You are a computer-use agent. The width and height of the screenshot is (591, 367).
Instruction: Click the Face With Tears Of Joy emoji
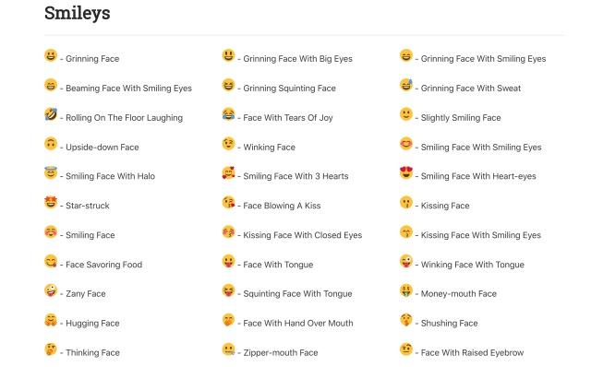pos(228,114)
